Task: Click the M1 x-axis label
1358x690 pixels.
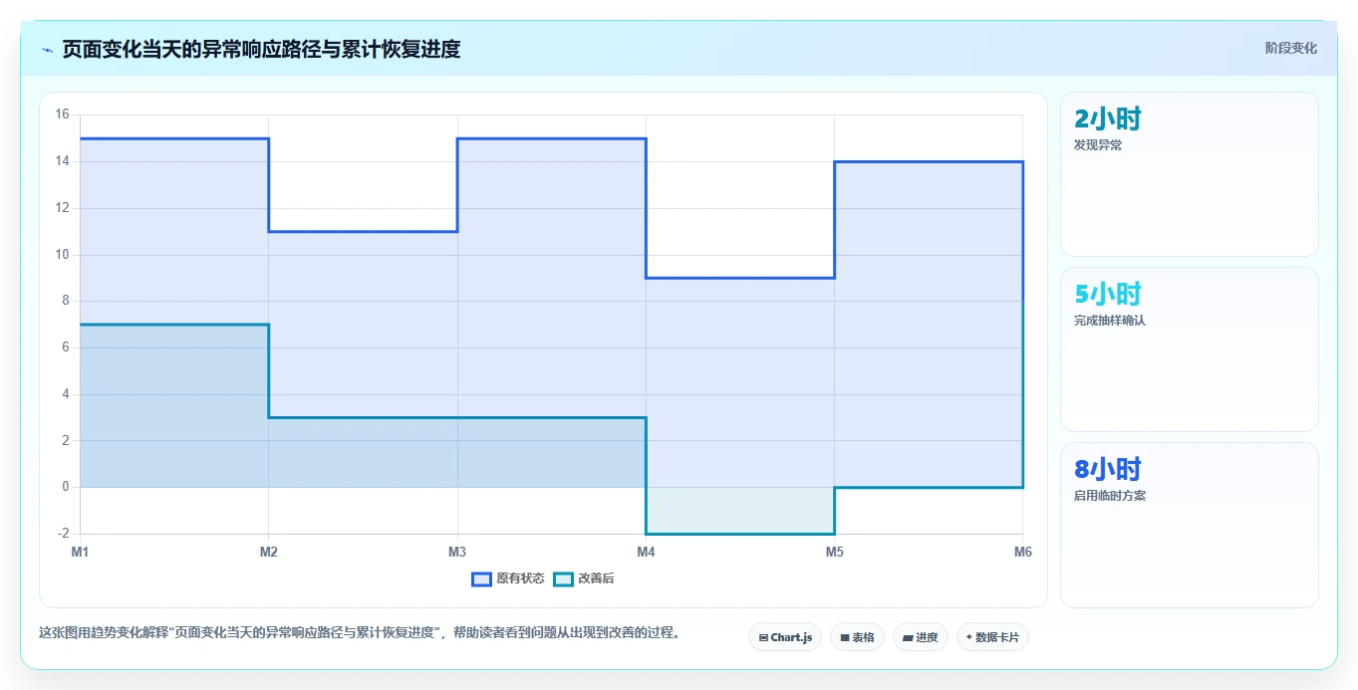Action: click(80, 552)
